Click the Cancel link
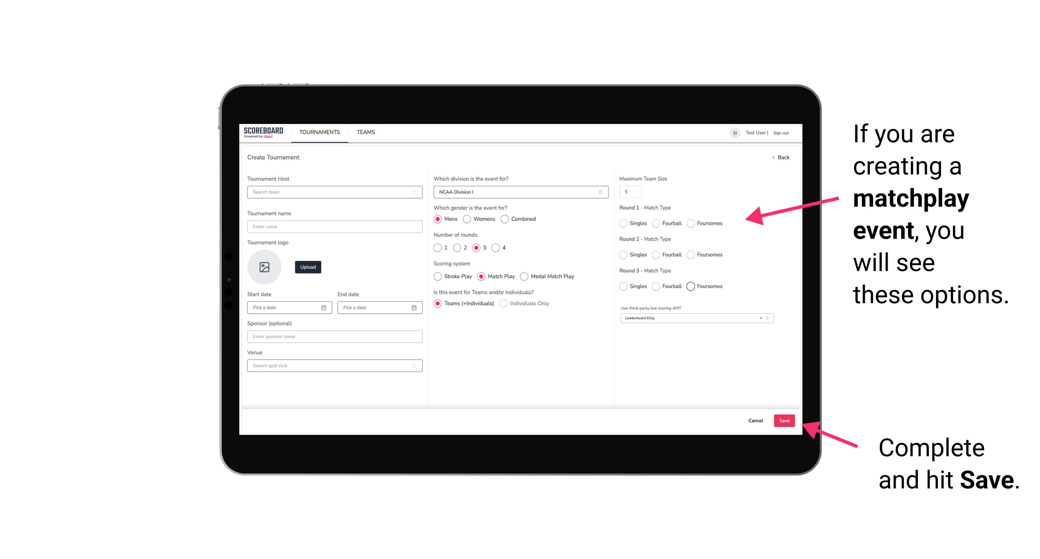The height and width of the screenshot is (559, 1040). click(755, 420)
